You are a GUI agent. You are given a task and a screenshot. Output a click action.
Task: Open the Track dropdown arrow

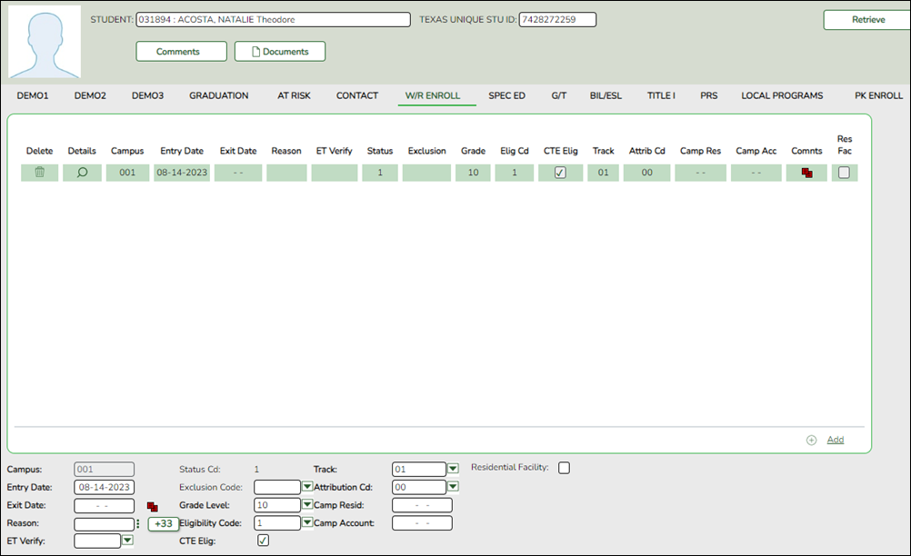coord(453,469)
